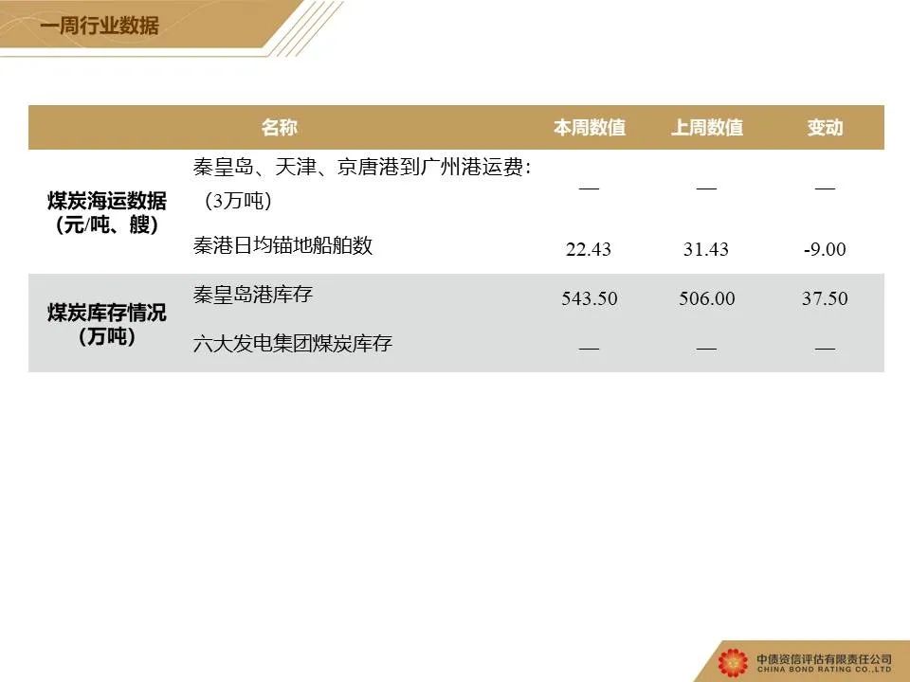Screen dimensions: 910x682
Task: Select the 本周数值 column header
Action: point(589,127)
